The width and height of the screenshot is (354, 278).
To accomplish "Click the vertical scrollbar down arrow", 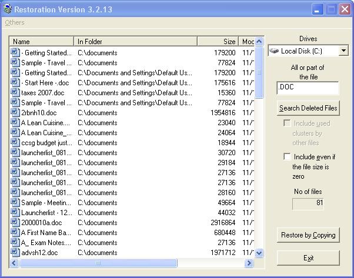I will pos(259,253).
